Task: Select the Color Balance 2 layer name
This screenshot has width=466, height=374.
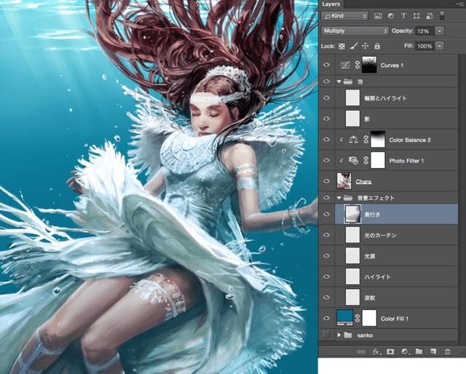Action: [x=410, y=140]
